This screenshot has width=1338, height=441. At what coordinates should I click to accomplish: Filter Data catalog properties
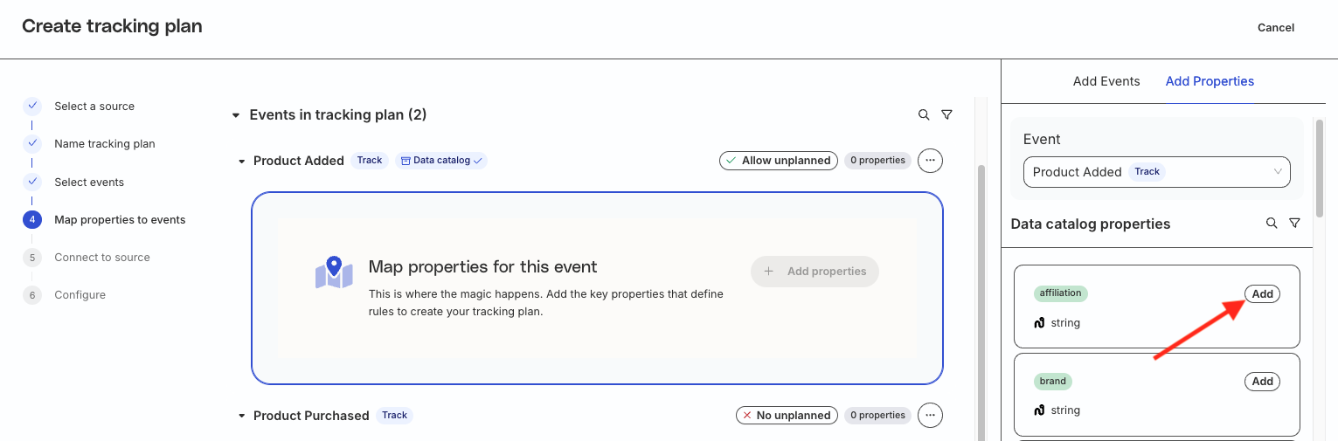point(1294,224)
